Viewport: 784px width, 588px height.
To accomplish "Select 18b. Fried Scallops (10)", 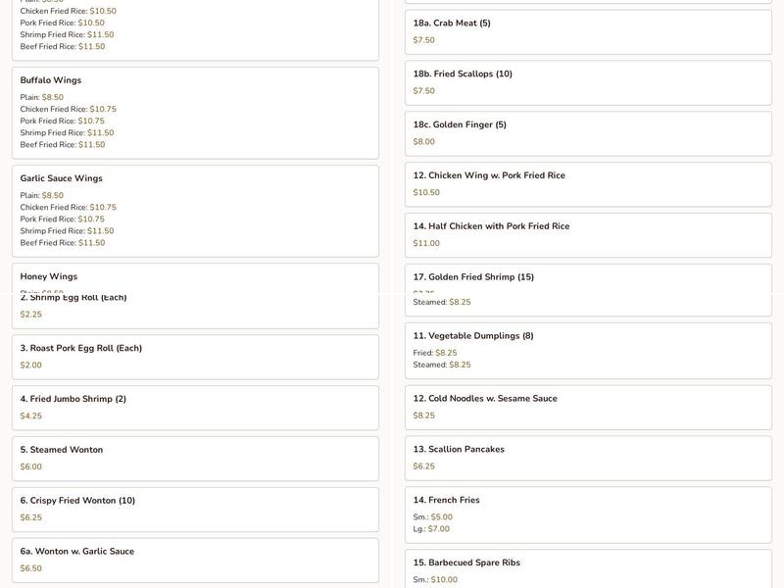I will click(x=588, y=82).
